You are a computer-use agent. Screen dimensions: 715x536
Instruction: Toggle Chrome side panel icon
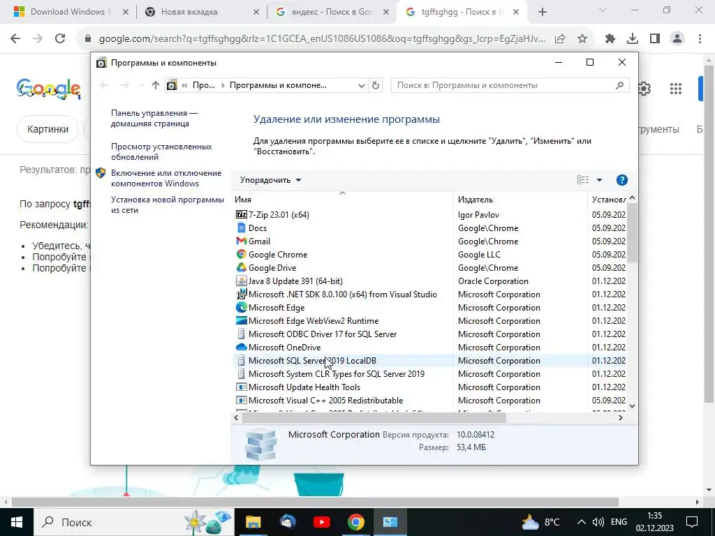pyautogui.click(x=655, y=39)
